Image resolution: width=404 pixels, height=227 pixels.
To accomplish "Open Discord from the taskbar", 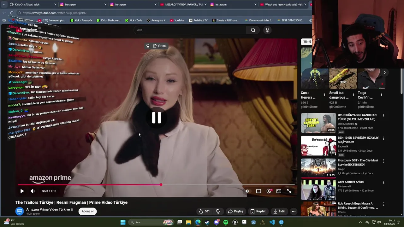I will [x=217, y=222].
